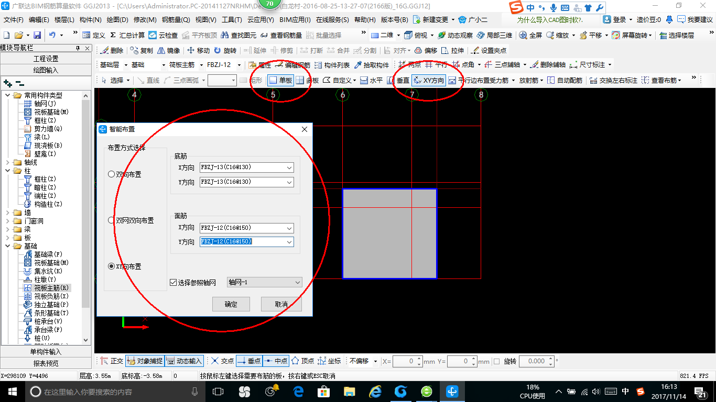Activate XY方向 layout mode
The image size is (716, 402).
coord(429,80)
